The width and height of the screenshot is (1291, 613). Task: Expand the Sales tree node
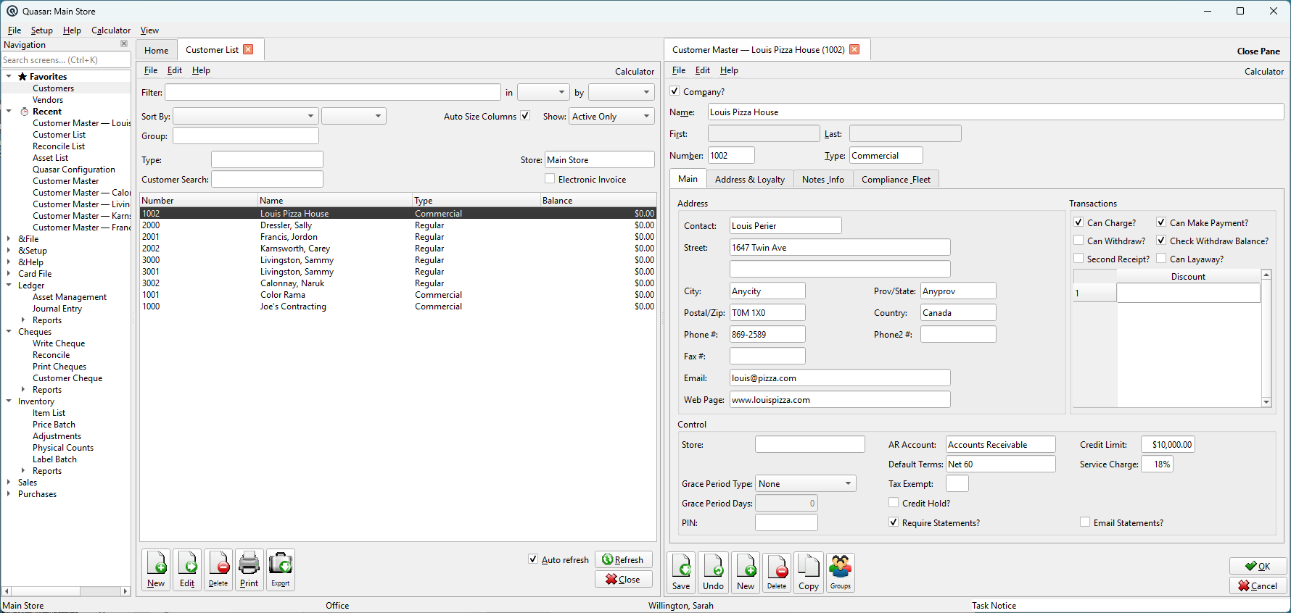point(9,483)
